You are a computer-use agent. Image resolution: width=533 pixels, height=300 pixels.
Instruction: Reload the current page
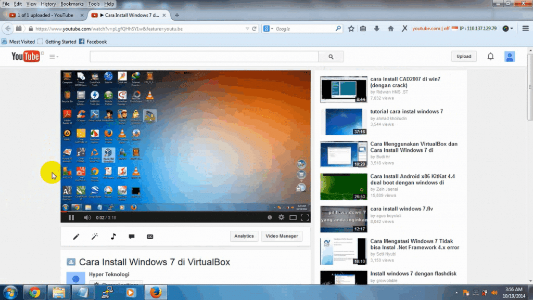point(254,29)
